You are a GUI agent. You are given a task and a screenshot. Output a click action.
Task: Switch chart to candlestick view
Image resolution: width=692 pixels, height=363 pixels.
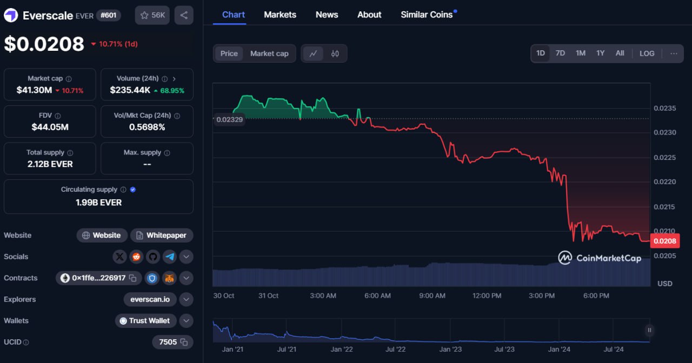click(x=335, y=53)
